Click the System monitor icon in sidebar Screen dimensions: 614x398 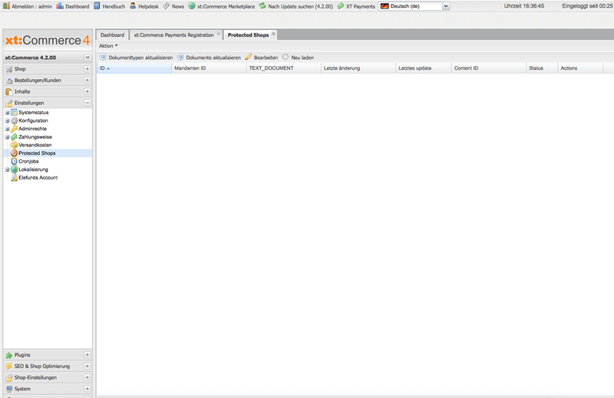(9, 389)
